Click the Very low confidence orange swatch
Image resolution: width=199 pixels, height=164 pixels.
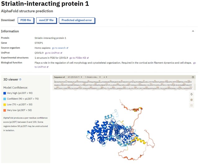pyautogui.click(x=5, y=110)
